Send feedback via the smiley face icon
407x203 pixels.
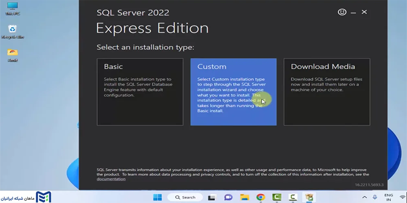click(x=342, y=12)
